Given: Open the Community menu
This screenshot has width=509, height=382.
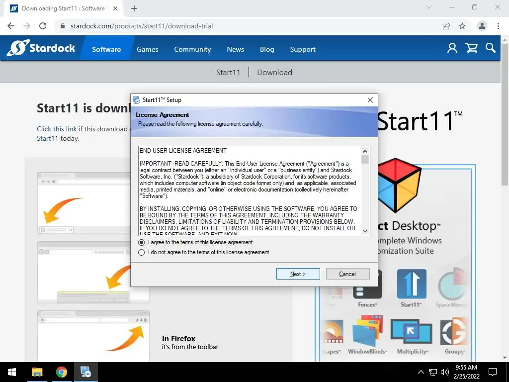Looking at the screenshot, I should coord(192,49).
